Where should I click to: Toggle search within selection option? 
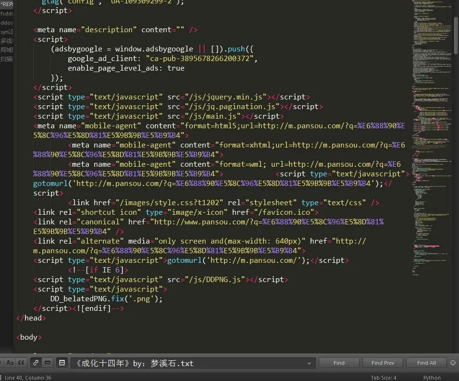pos(47,363)
